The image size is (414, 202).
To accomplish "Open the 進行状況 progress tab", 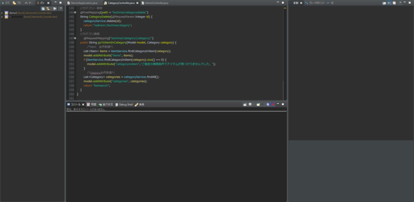I will click(106, 105).
